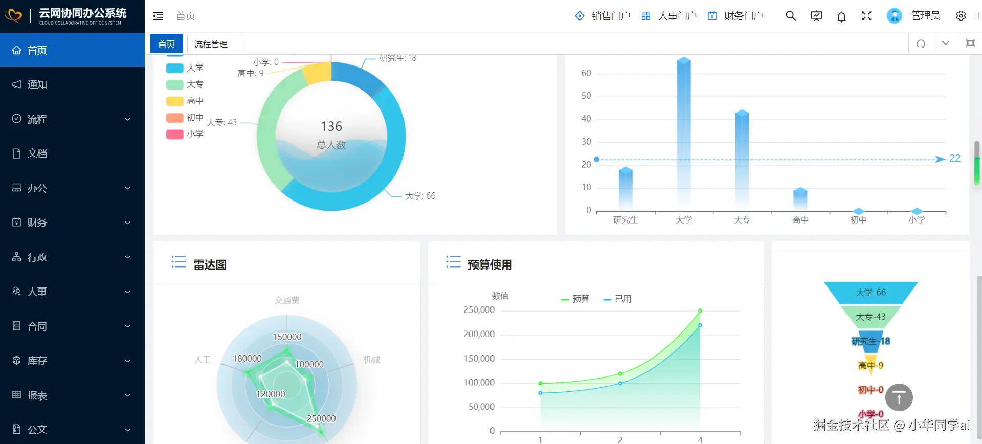Toggle the 高中 legend in pie chart
The width and height of the screenshot is (982, 444).
pos(185,101)
